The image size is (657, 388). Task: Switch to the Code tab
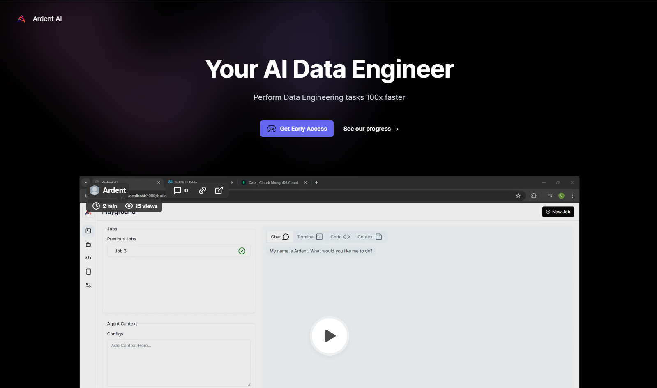(x=340, y=237)
